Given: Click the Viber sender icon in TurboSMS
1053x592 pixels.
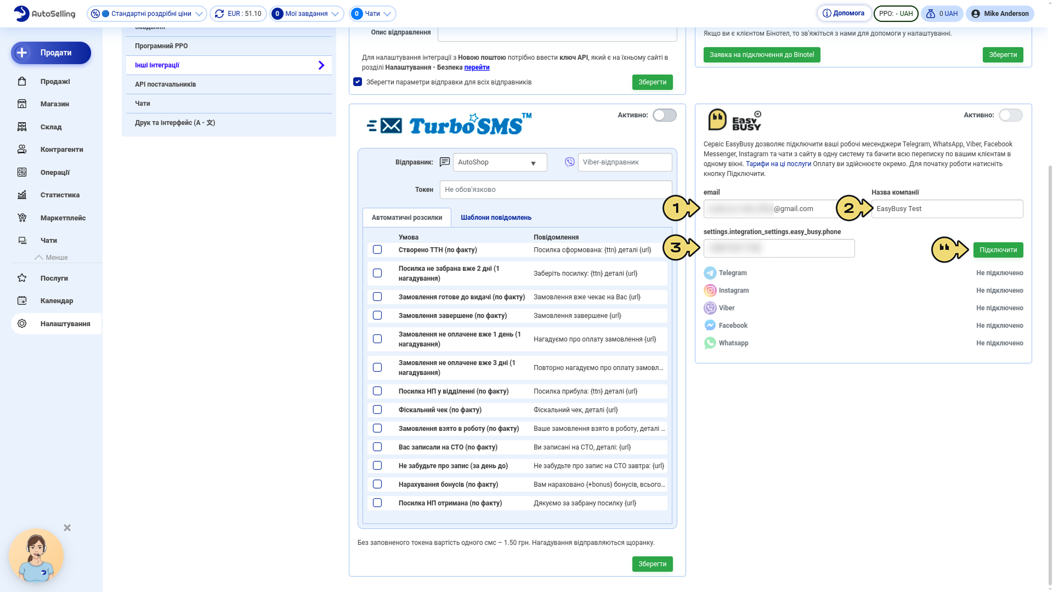Looking at the screenshot, I should click(570, 162).
